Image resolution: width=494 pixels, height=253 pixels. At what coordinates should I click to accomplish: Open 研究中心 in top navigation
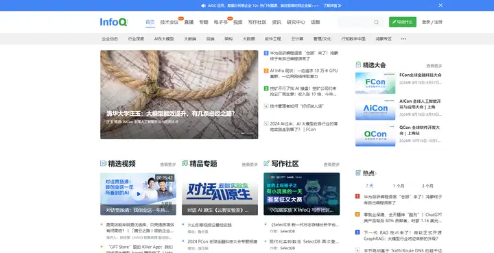click(296, 22)
